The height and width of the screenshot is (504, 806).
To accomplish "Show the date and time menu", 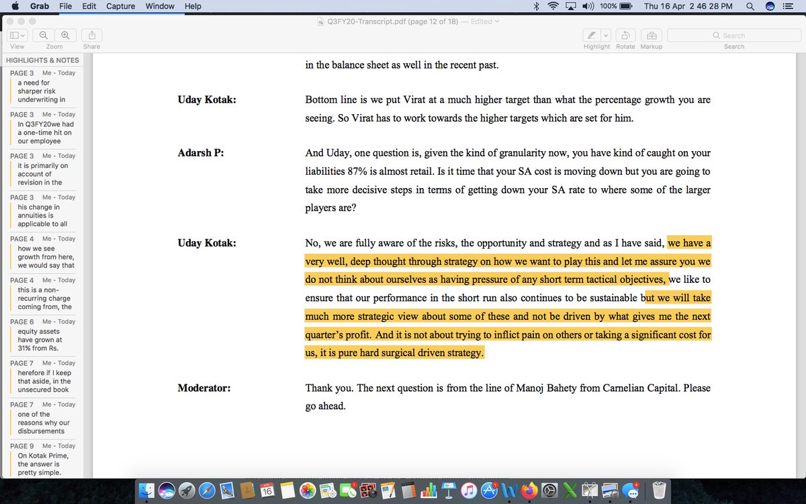I will (690, 6).
